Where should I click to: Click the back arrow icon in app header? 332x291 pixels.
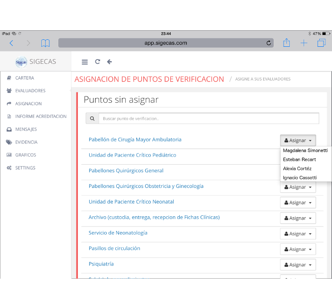[110, 62]
